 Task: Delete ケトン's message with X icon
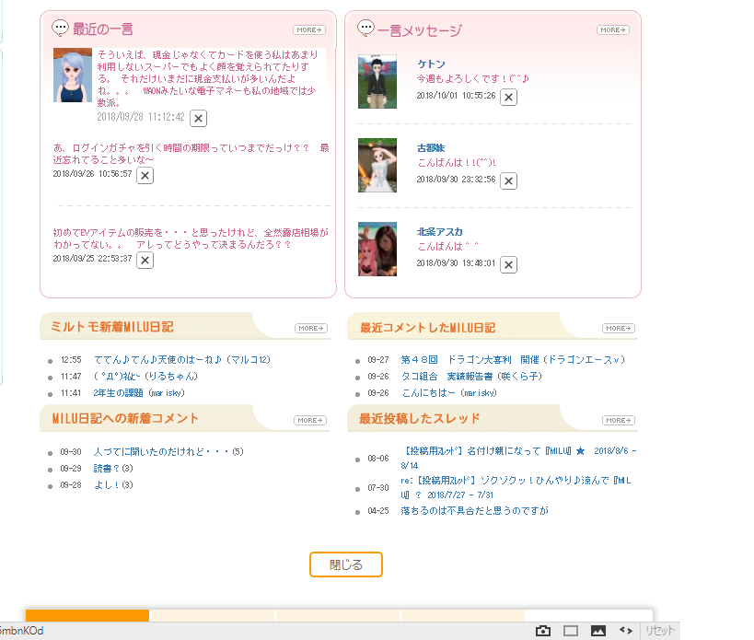[508, 97]
